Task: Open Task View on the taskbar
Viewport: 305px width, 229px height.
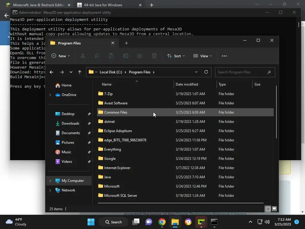Action: (x=136, y=222)
